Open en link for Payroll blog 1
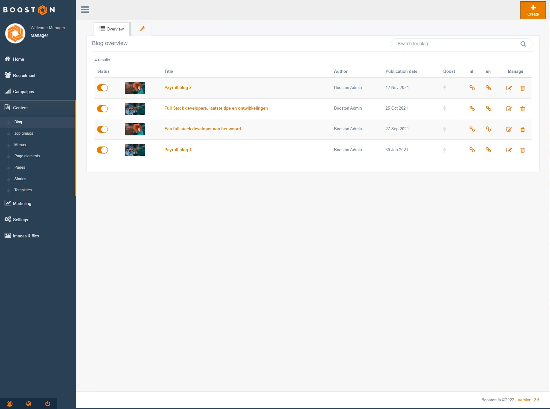This screenshot has width=550, height=409. click(x=488, y=150)
